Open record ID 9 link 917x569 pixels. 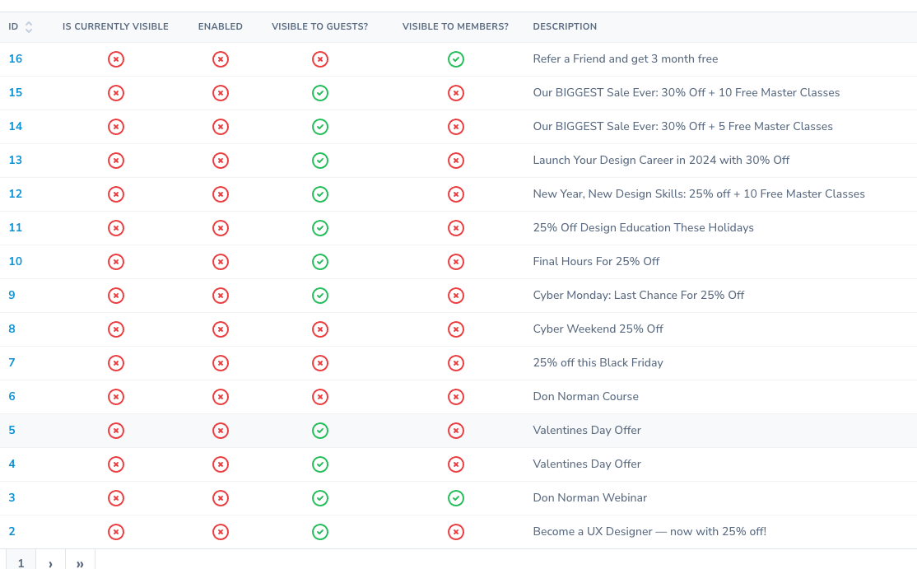point(12,296)
